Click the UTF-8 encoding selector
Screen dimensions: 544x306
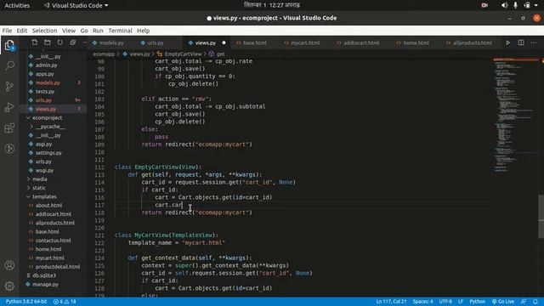[x=445, y=302]
